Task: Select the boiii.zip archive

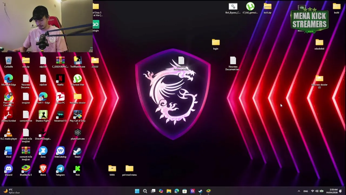Action: click(267, 8)
